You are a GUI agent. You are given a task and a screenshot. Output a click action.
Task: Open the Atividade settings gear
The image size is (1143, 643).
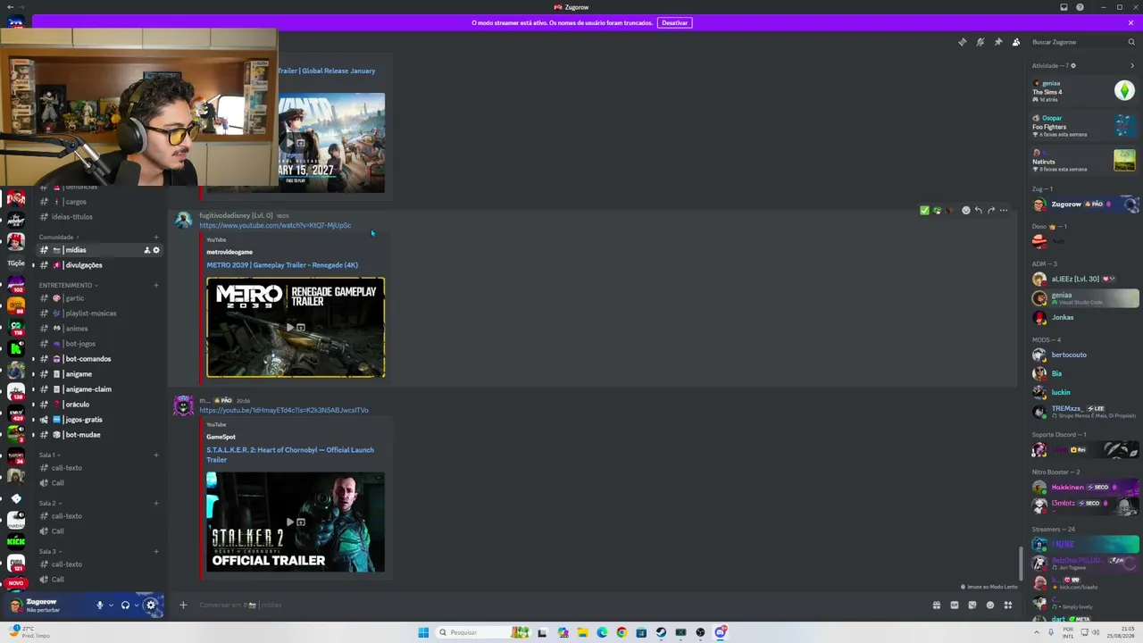tap(1073, 65)
